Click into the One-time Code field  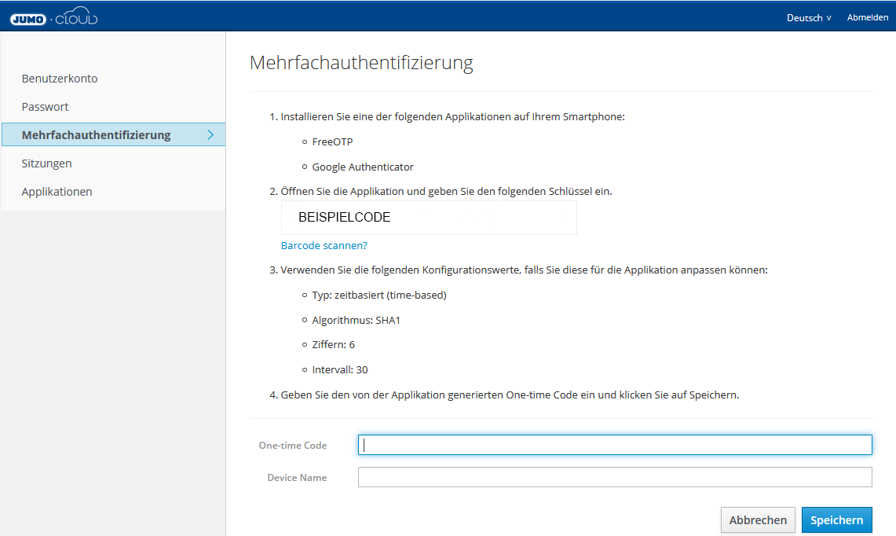pyautogui.click(x=615, y=444)
